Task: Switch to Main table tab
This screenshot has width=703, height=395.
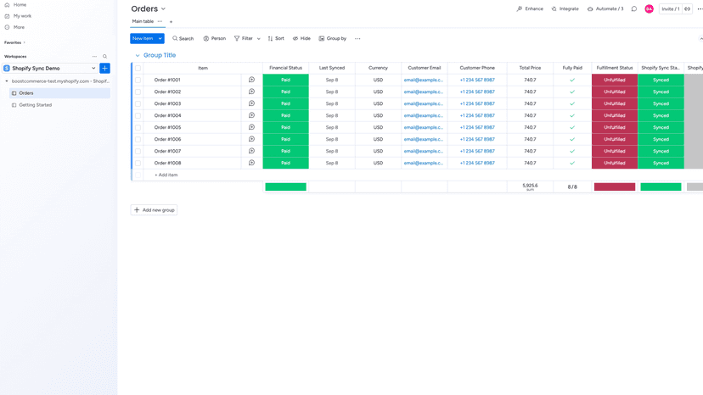Action: (143, 21)
